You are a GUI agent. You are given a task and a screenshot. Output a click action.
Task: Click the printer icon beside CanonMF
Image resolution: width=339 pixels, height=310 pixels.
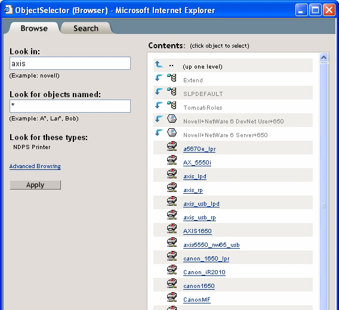click(x=172, y=297)
